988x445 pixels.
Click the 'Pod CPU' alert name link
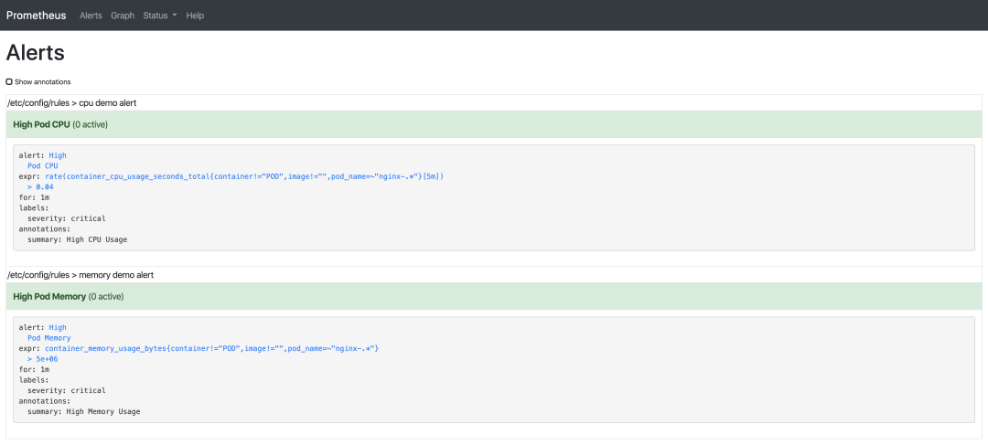(43, 166)
